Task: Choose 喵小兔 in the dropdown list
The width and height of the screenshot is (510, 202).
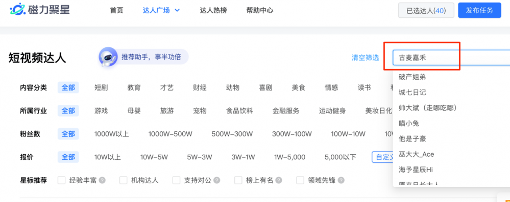Action: [x=409, y=123]
